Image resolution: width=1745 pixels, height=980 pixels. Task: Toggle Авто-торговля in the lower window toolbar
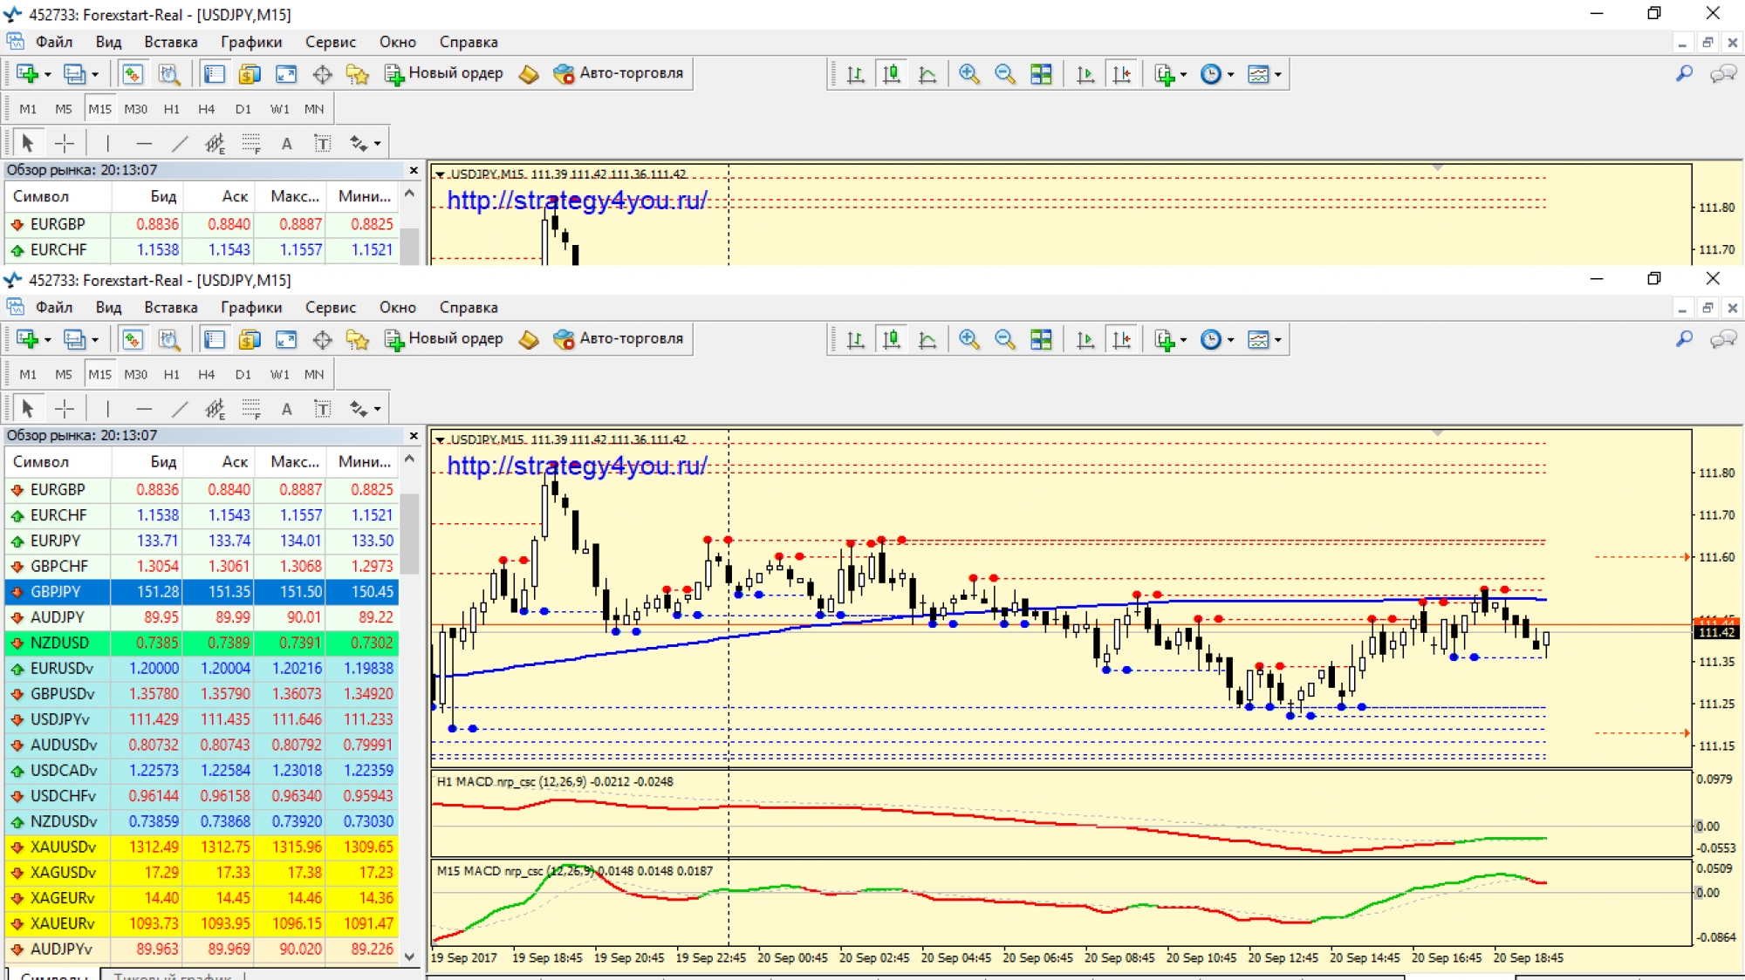tap(619, 339)
